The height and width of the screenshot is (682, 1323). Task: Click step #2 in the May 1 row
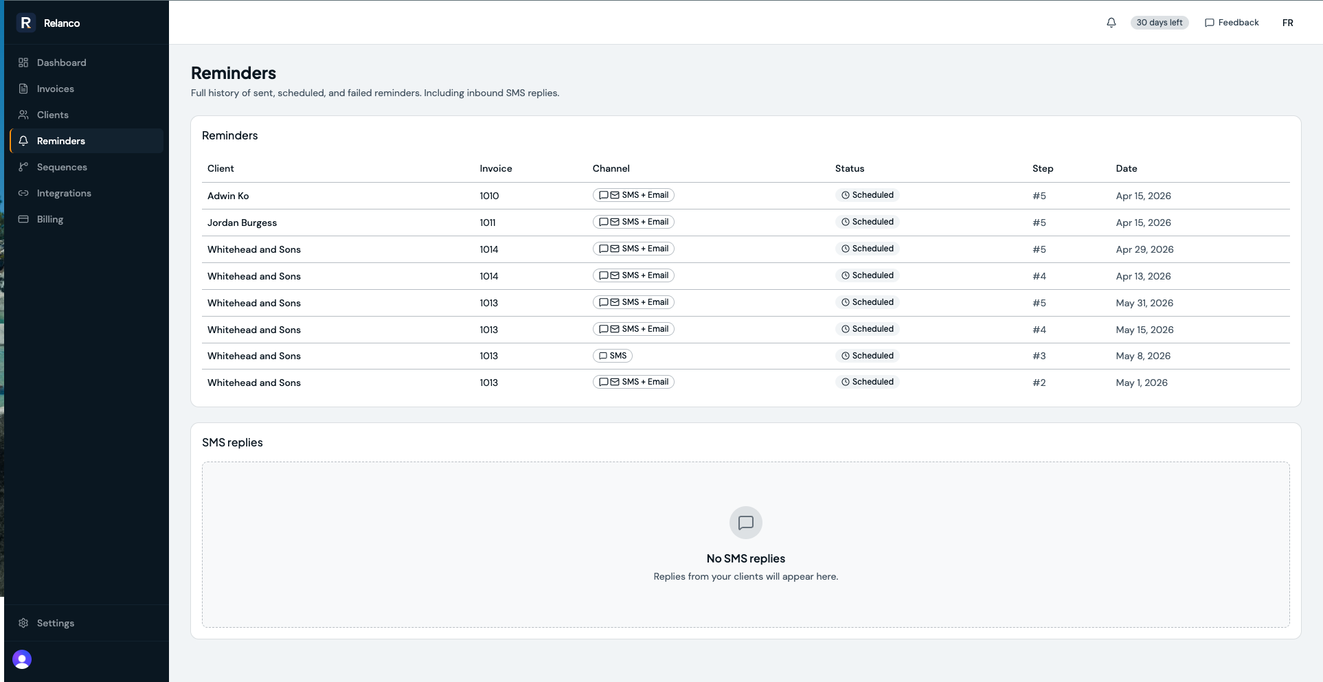point(1039,383)
